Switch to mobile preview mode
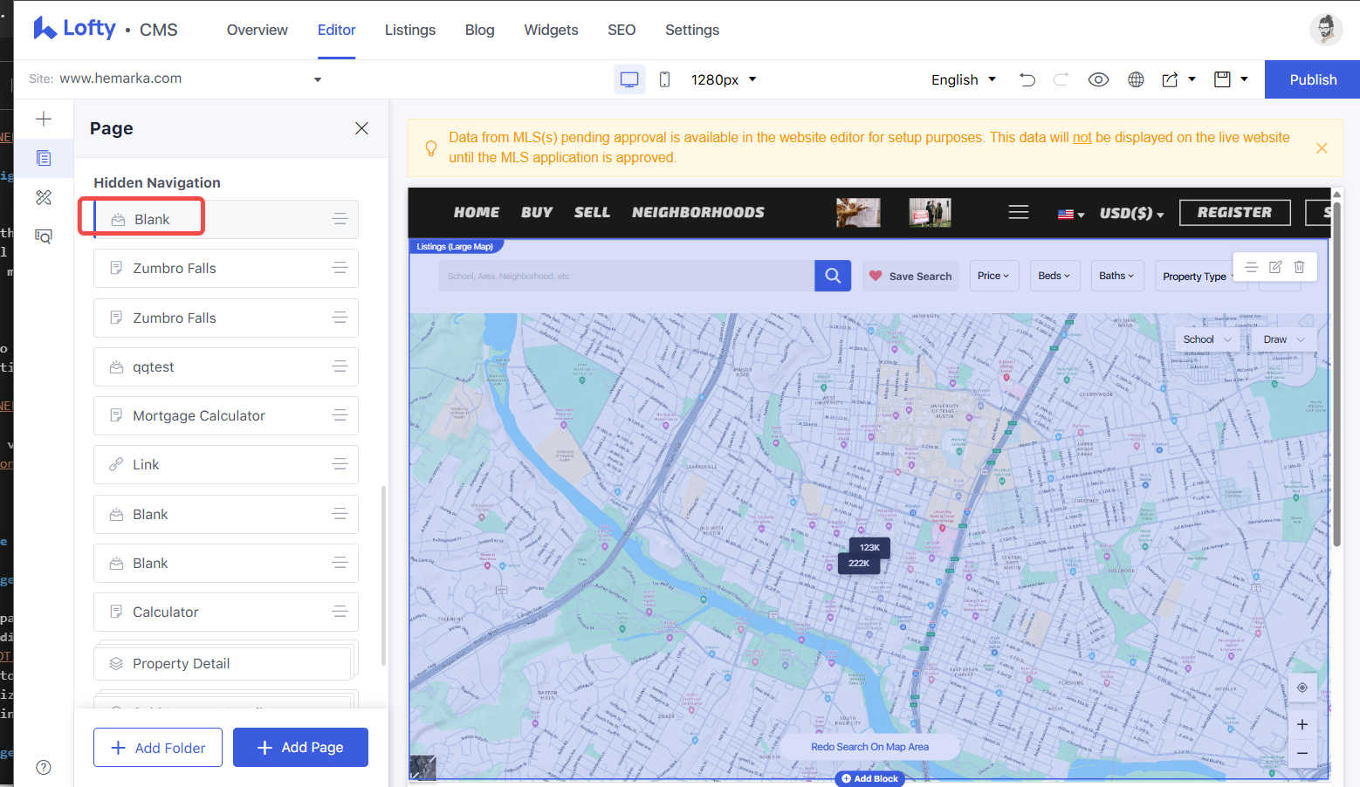Screen dimensions: 1360x787 coord(664,79)
